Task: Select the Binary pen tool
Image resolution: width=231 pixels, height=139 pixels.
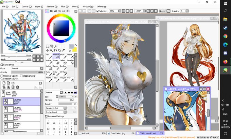Action: (56, 68)
